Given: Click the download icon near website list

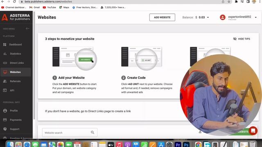Looking at the screenshot, I should pos(200,132).
